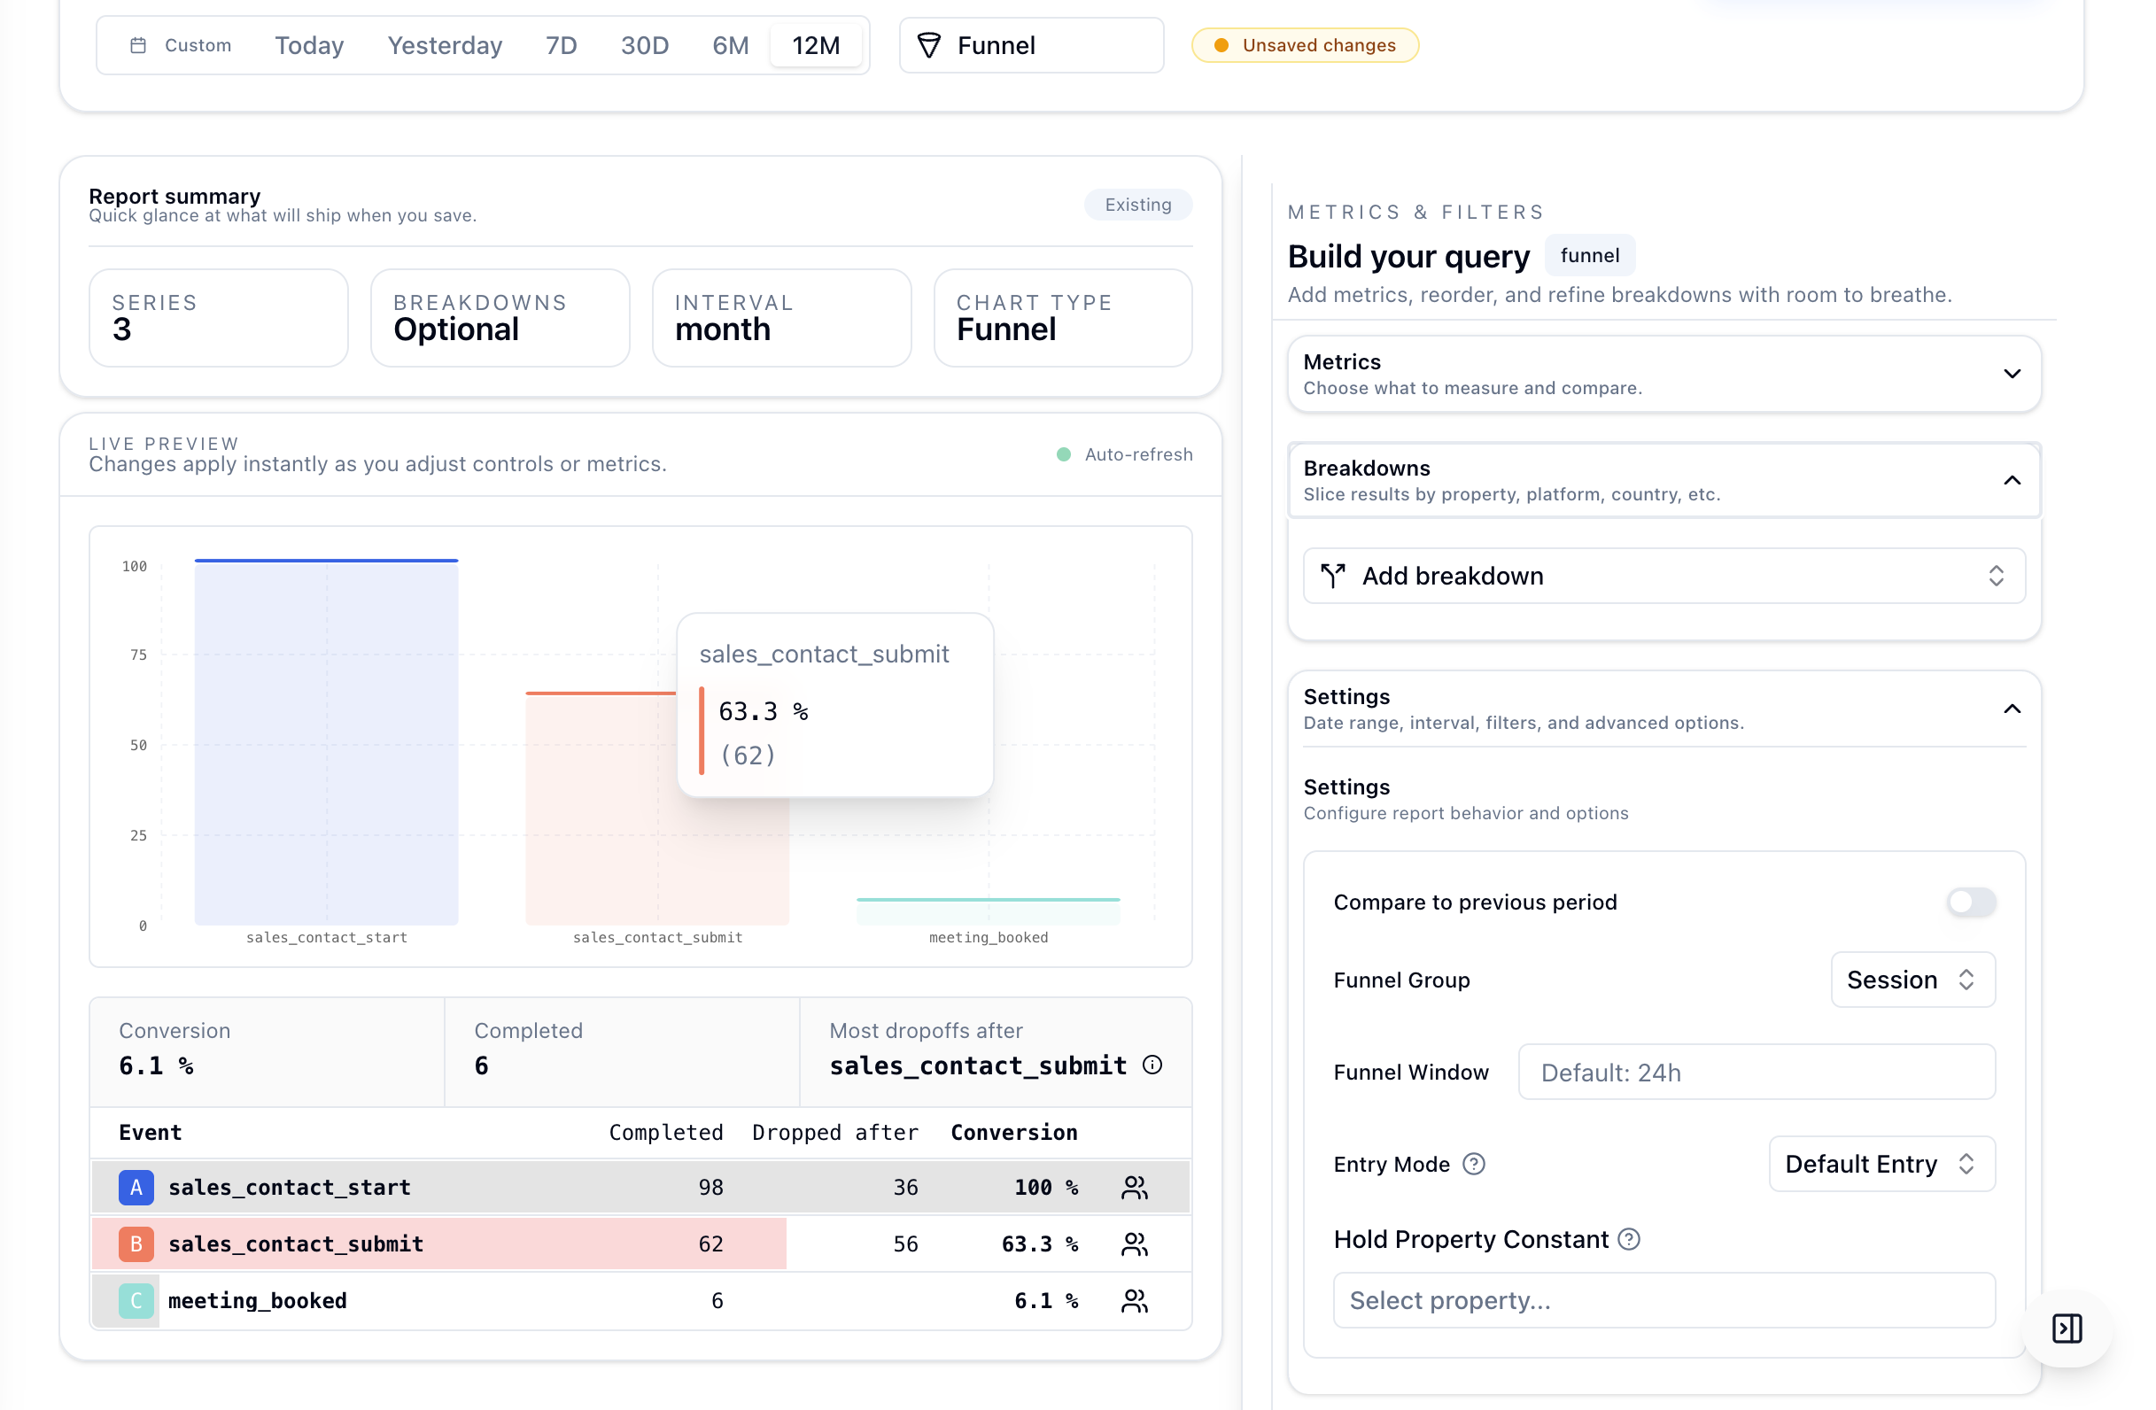Collapse the right panel with the sidebar icon
This screenshot has width=2156, height=1410.
click(2066, 1329)
